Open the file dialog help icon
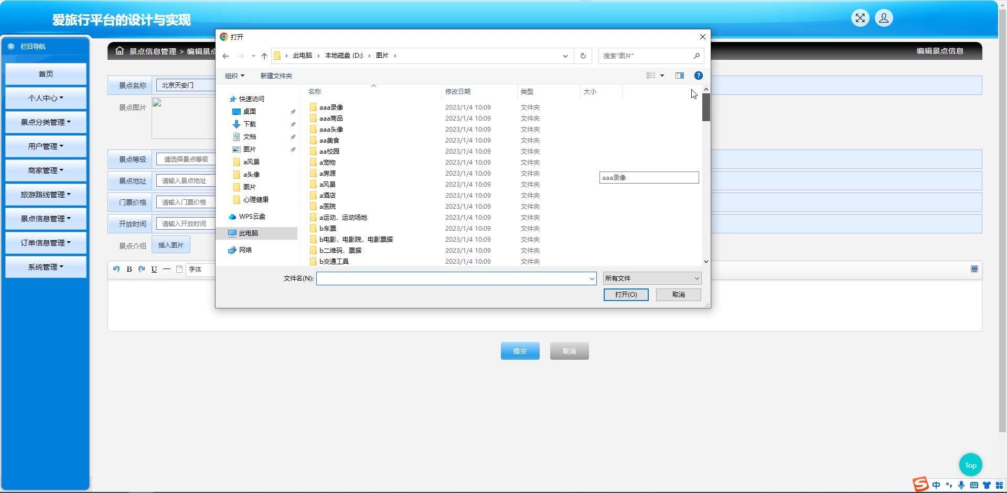The image size is (1007, 493). (698, 76)
